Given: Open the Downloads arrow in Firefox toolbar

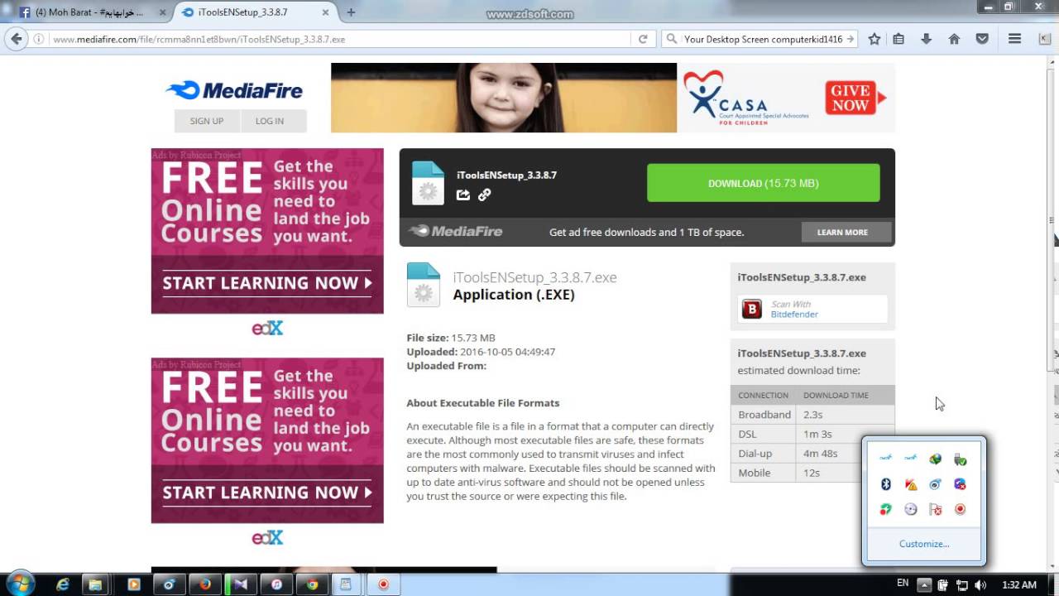Looking at the screenshot, I should [x=927, y=39].
